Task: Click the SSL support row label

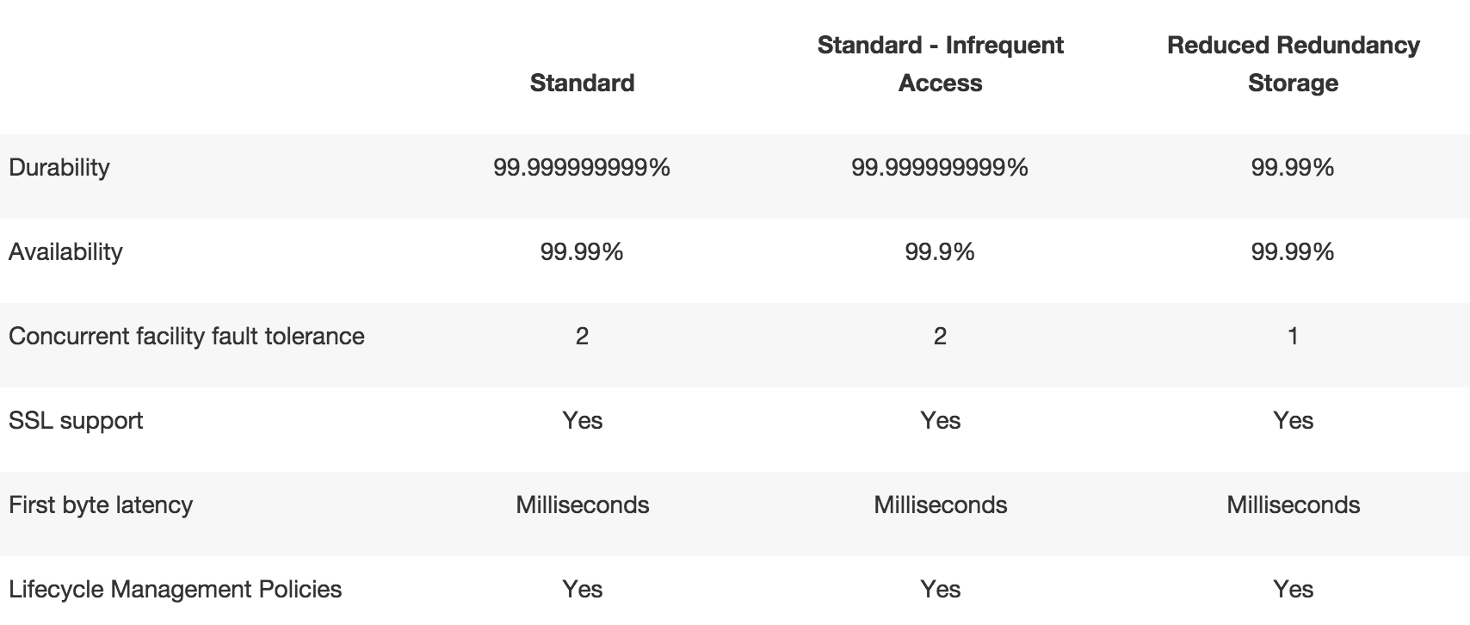Action: (x=76, y=421)
